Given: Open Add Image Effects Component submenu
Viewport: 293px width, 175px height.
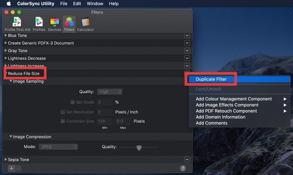Looking at the screenshot, I should [x=227, y=105].
